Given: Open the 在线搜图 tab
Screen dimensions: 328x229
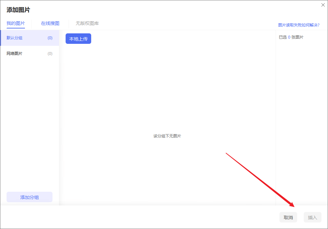Looking at the screenshot, I should click(50, 24).
